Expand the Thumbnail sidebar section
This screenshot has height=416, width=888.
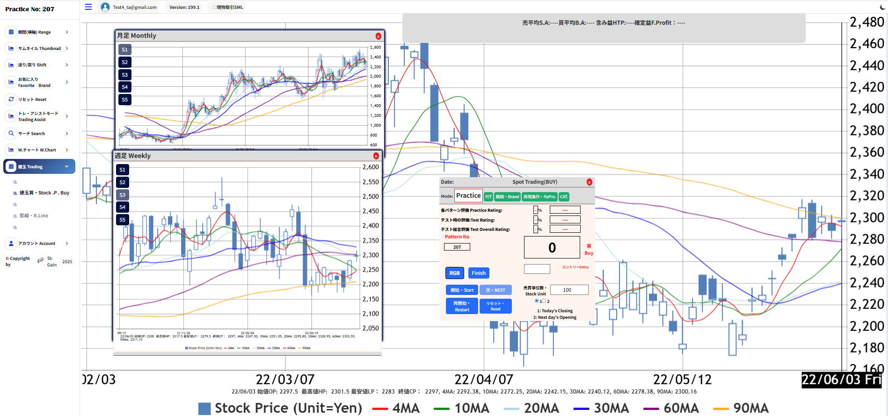click(67, 49)
